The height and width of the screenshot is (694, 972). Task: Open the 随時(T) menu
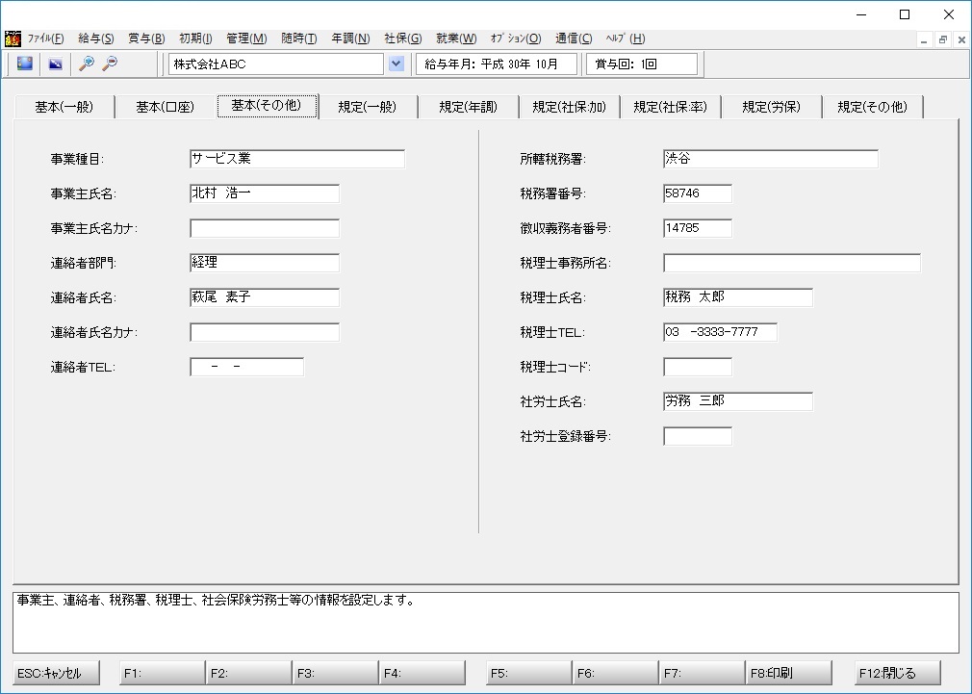pyautogui.click(x=298, y=39)
